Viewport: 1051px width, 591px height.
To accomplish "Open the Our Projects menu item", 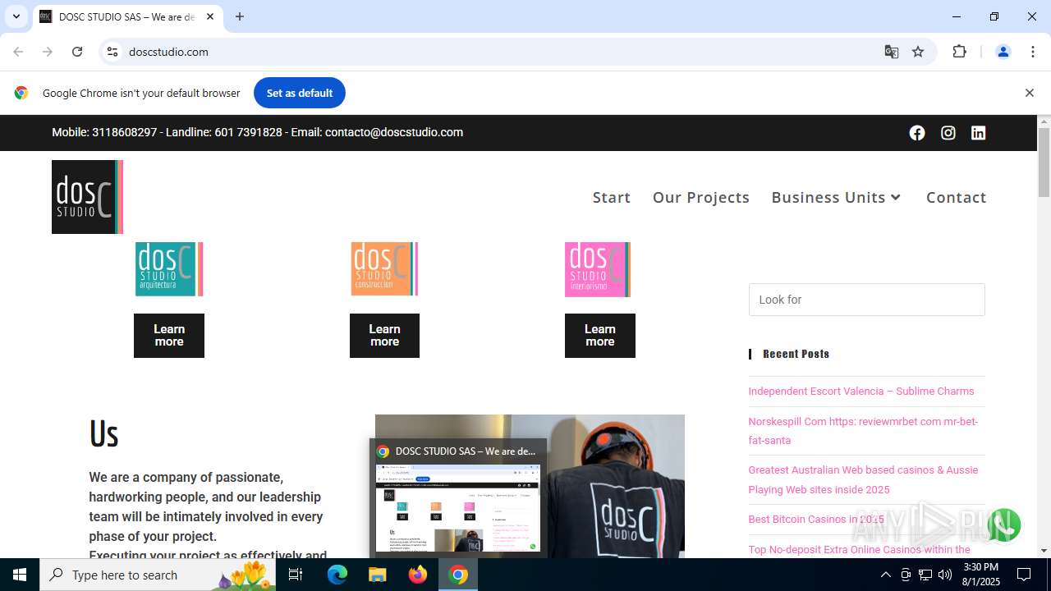I will click(x=701, y=197).
